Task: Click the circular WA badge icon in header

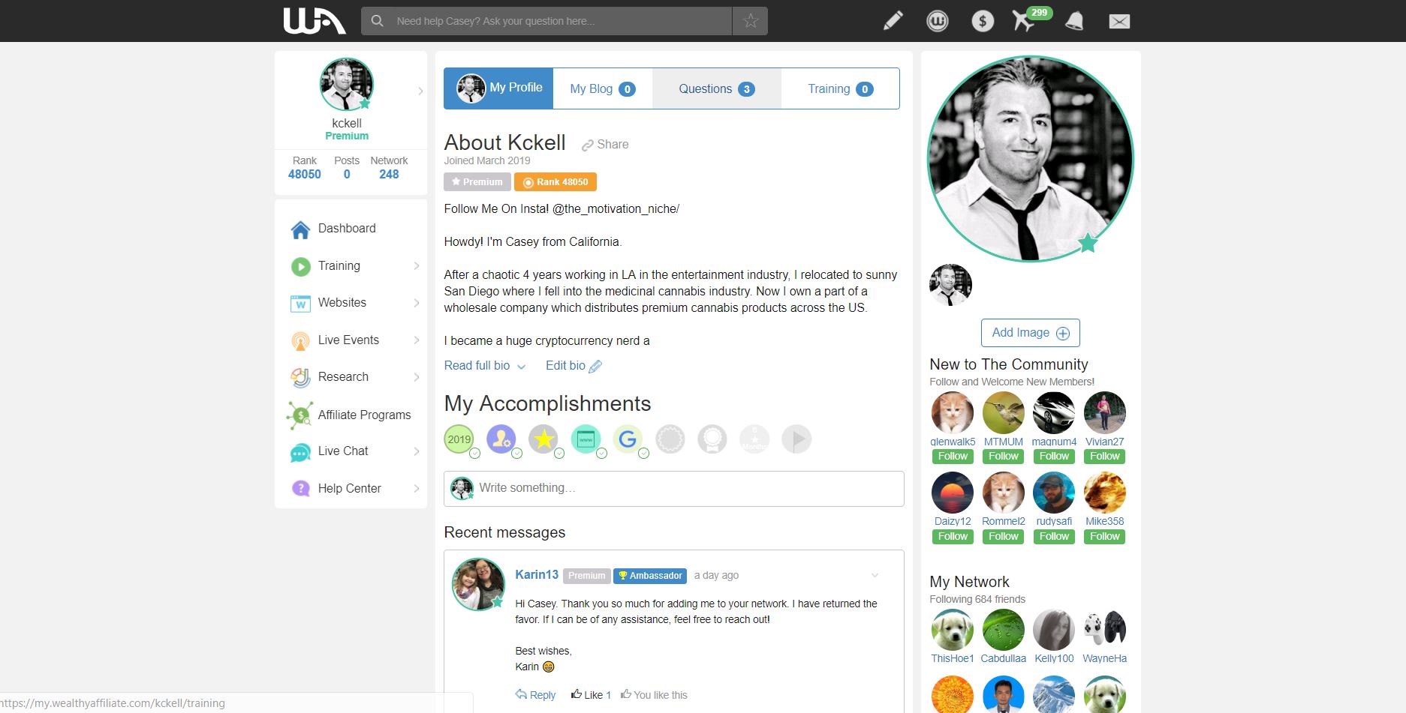Action: coord(938,21)
